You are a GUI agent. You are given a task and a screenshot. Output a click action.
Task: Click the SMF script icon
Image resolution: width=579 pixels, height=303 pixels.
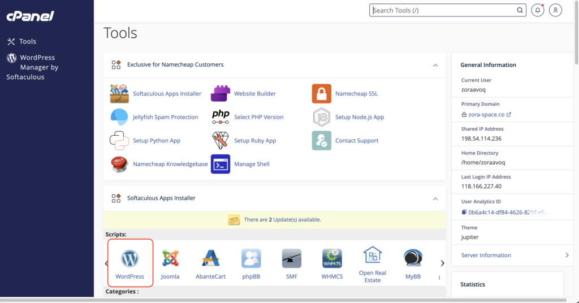point(292,258)
